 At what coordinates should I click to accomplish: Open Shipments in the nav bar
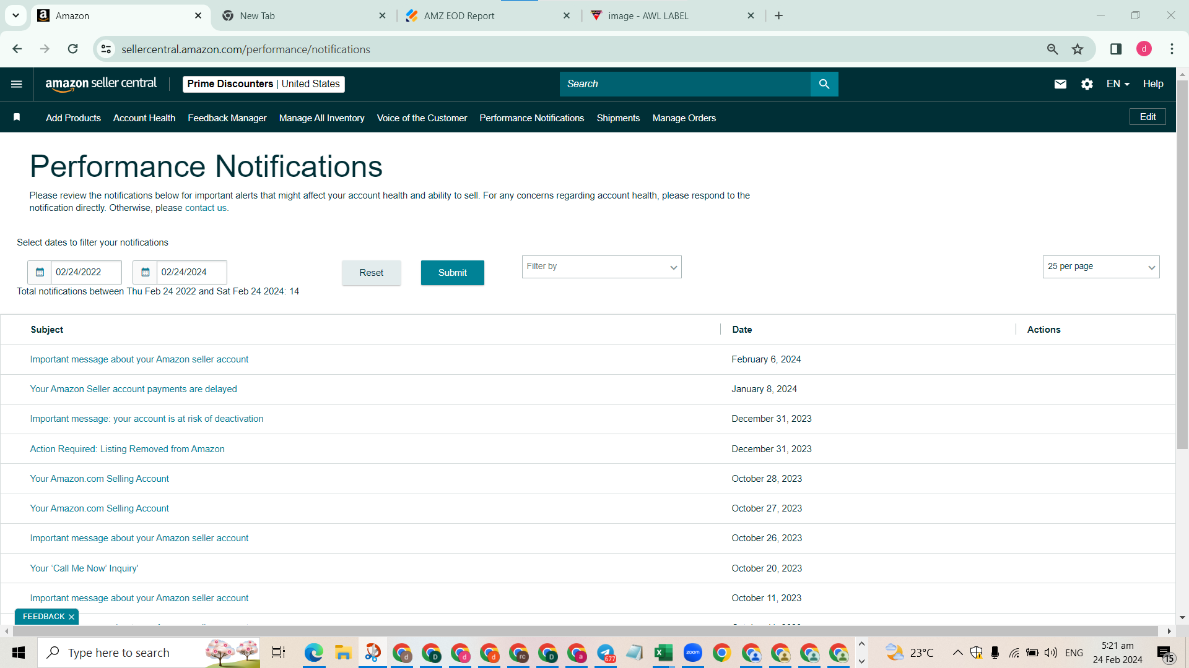click(x=618, y=118)
